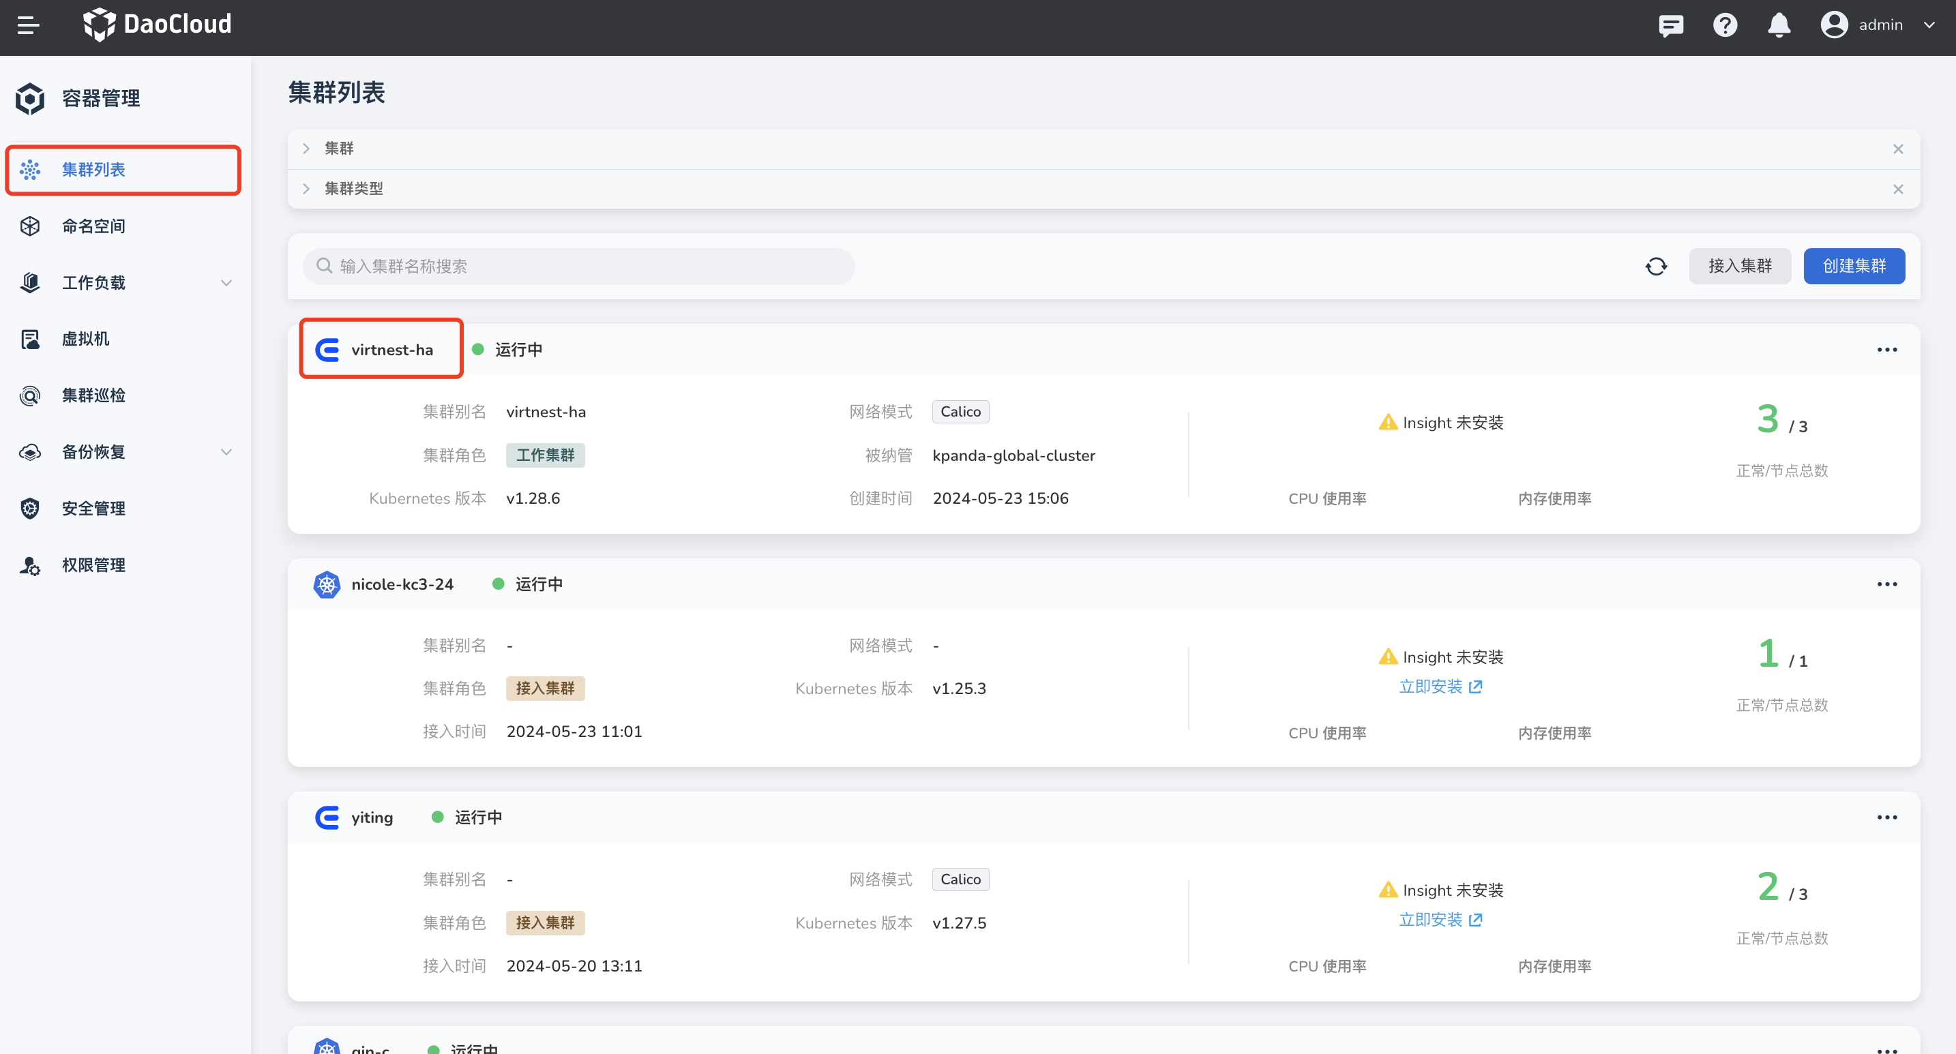
Task: Open more actions for yiting cluster
Action: click(x=1886, y=817)
